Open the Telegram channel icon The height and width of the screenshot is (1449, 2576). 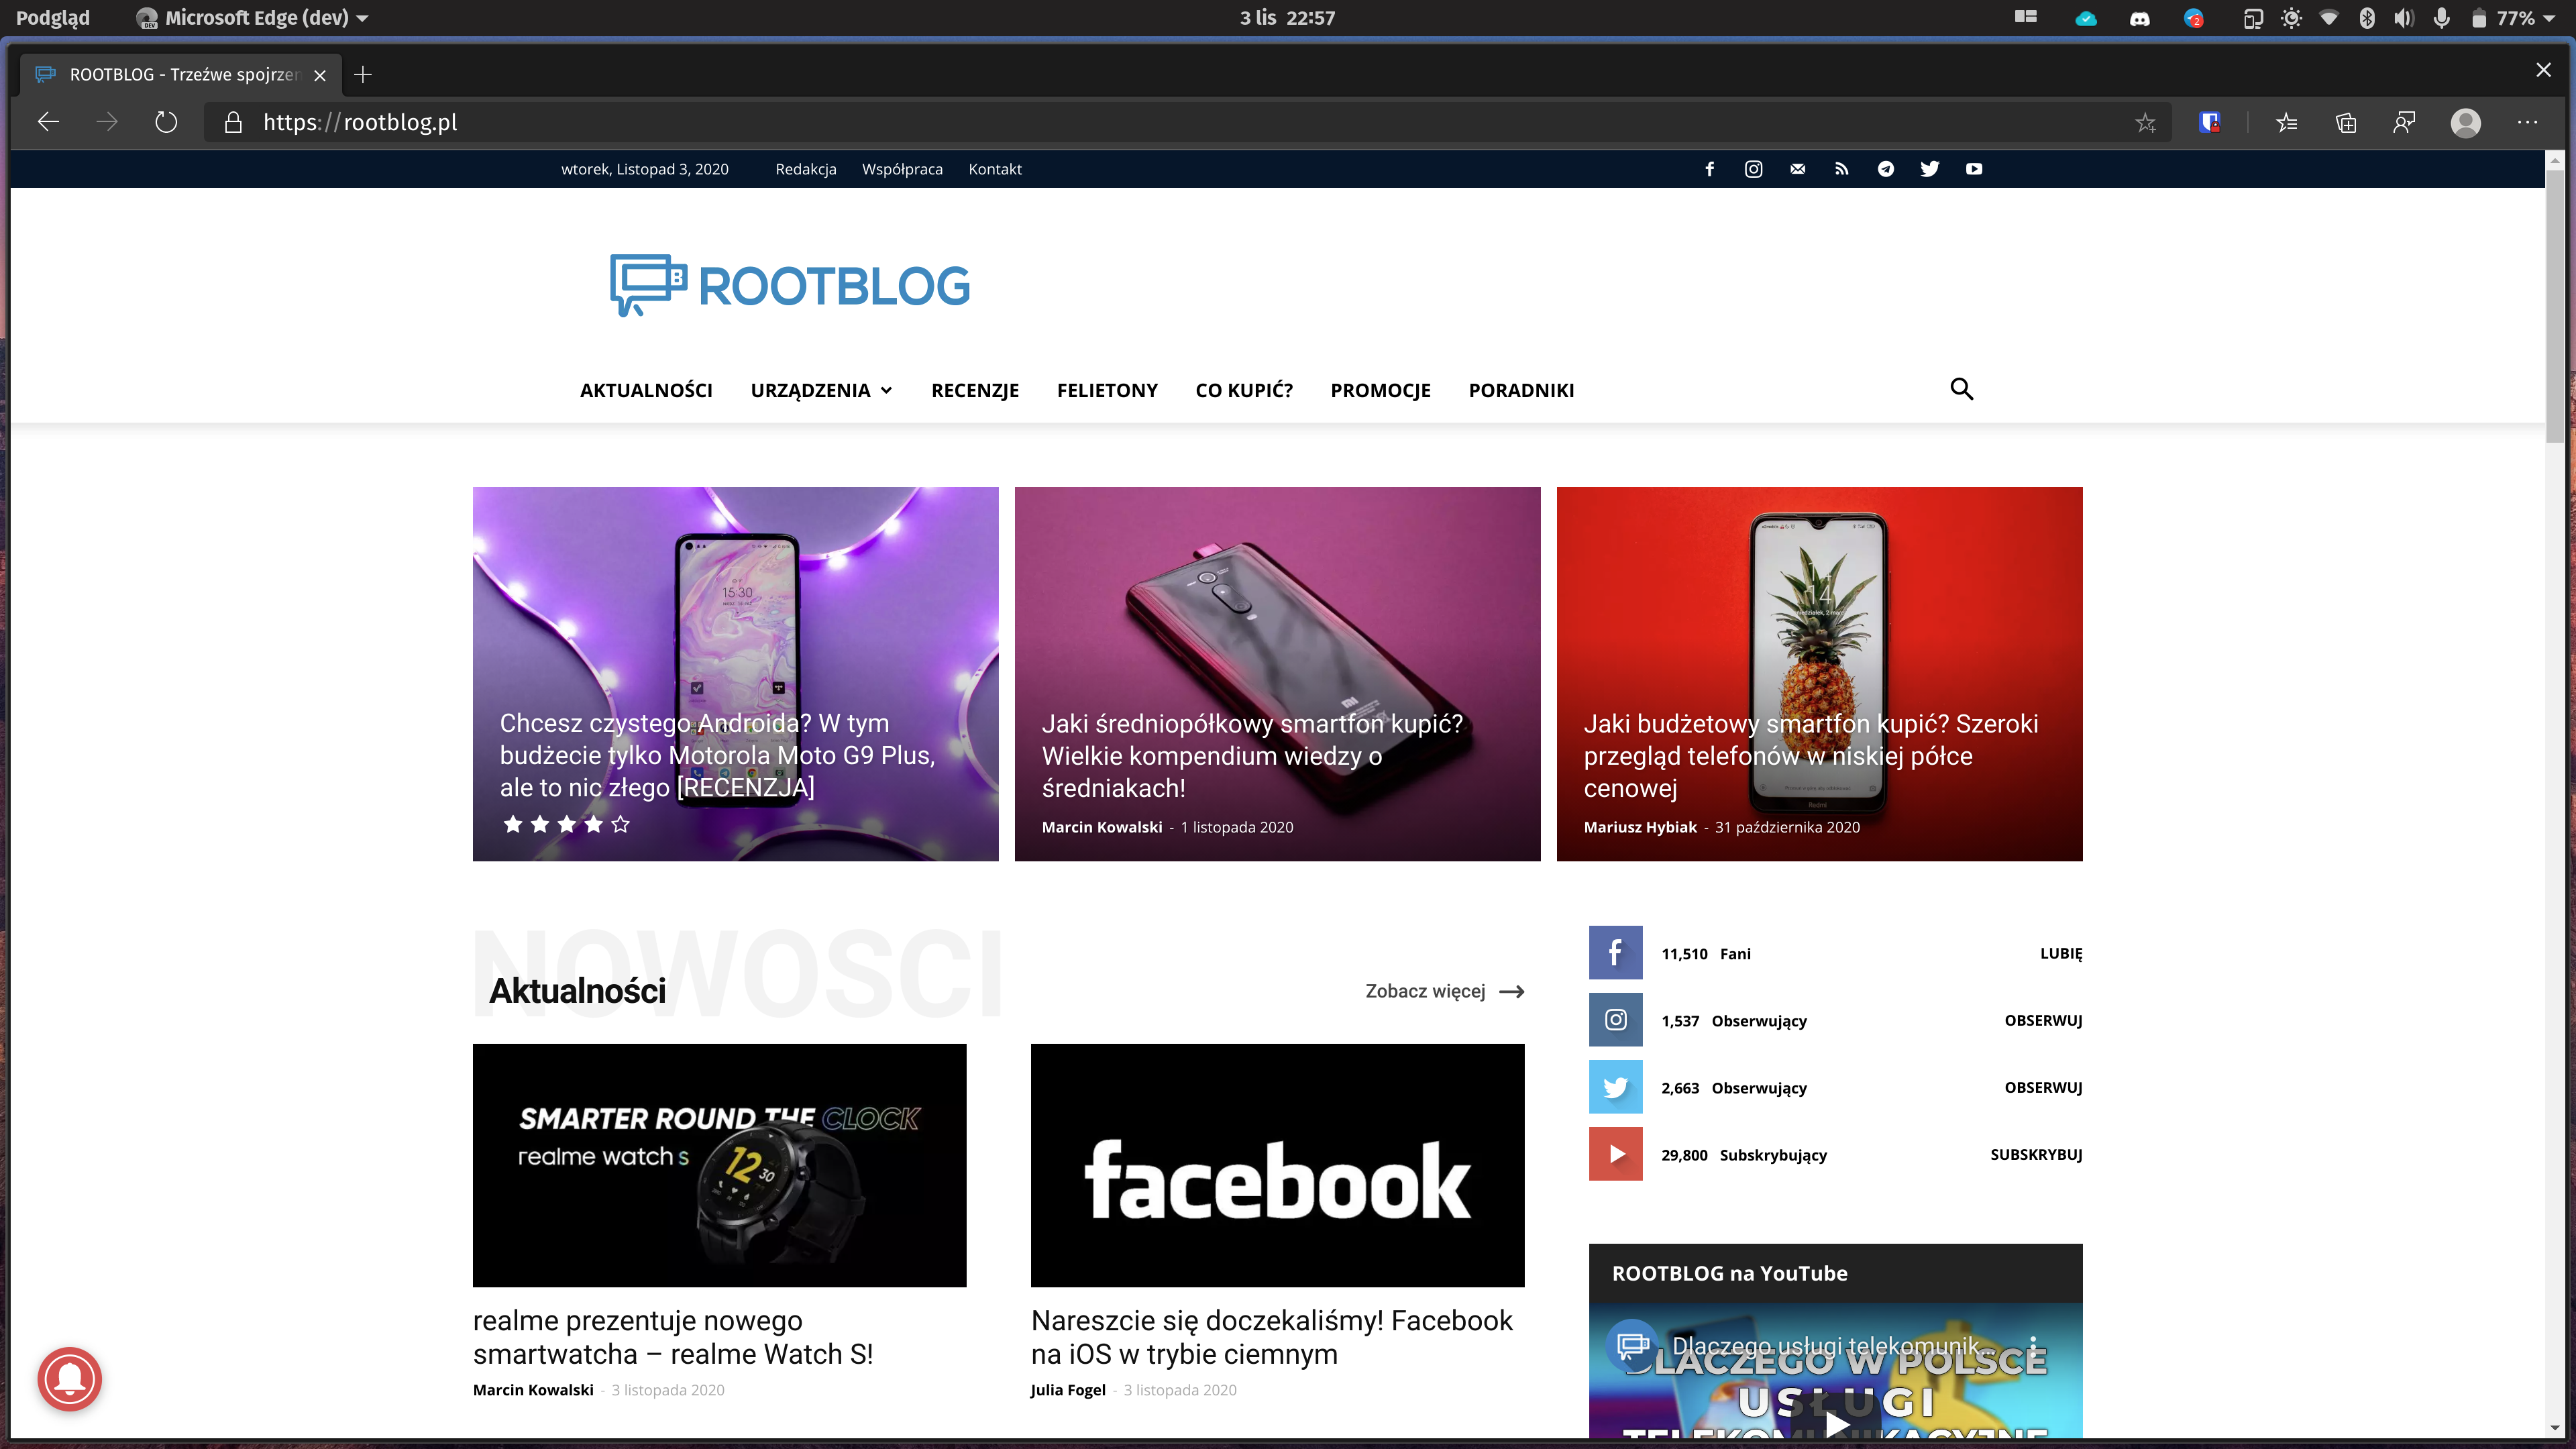(x=1886, y=169)
